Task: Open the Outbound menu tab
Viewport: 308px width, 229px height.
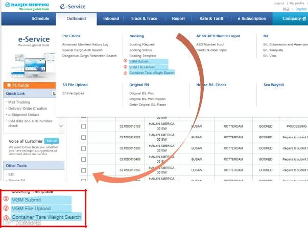Action: [x=76, y=18]
